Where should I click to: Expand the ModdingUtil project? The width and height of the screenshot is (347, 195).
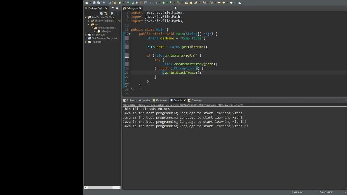click(x=86, y=35)
